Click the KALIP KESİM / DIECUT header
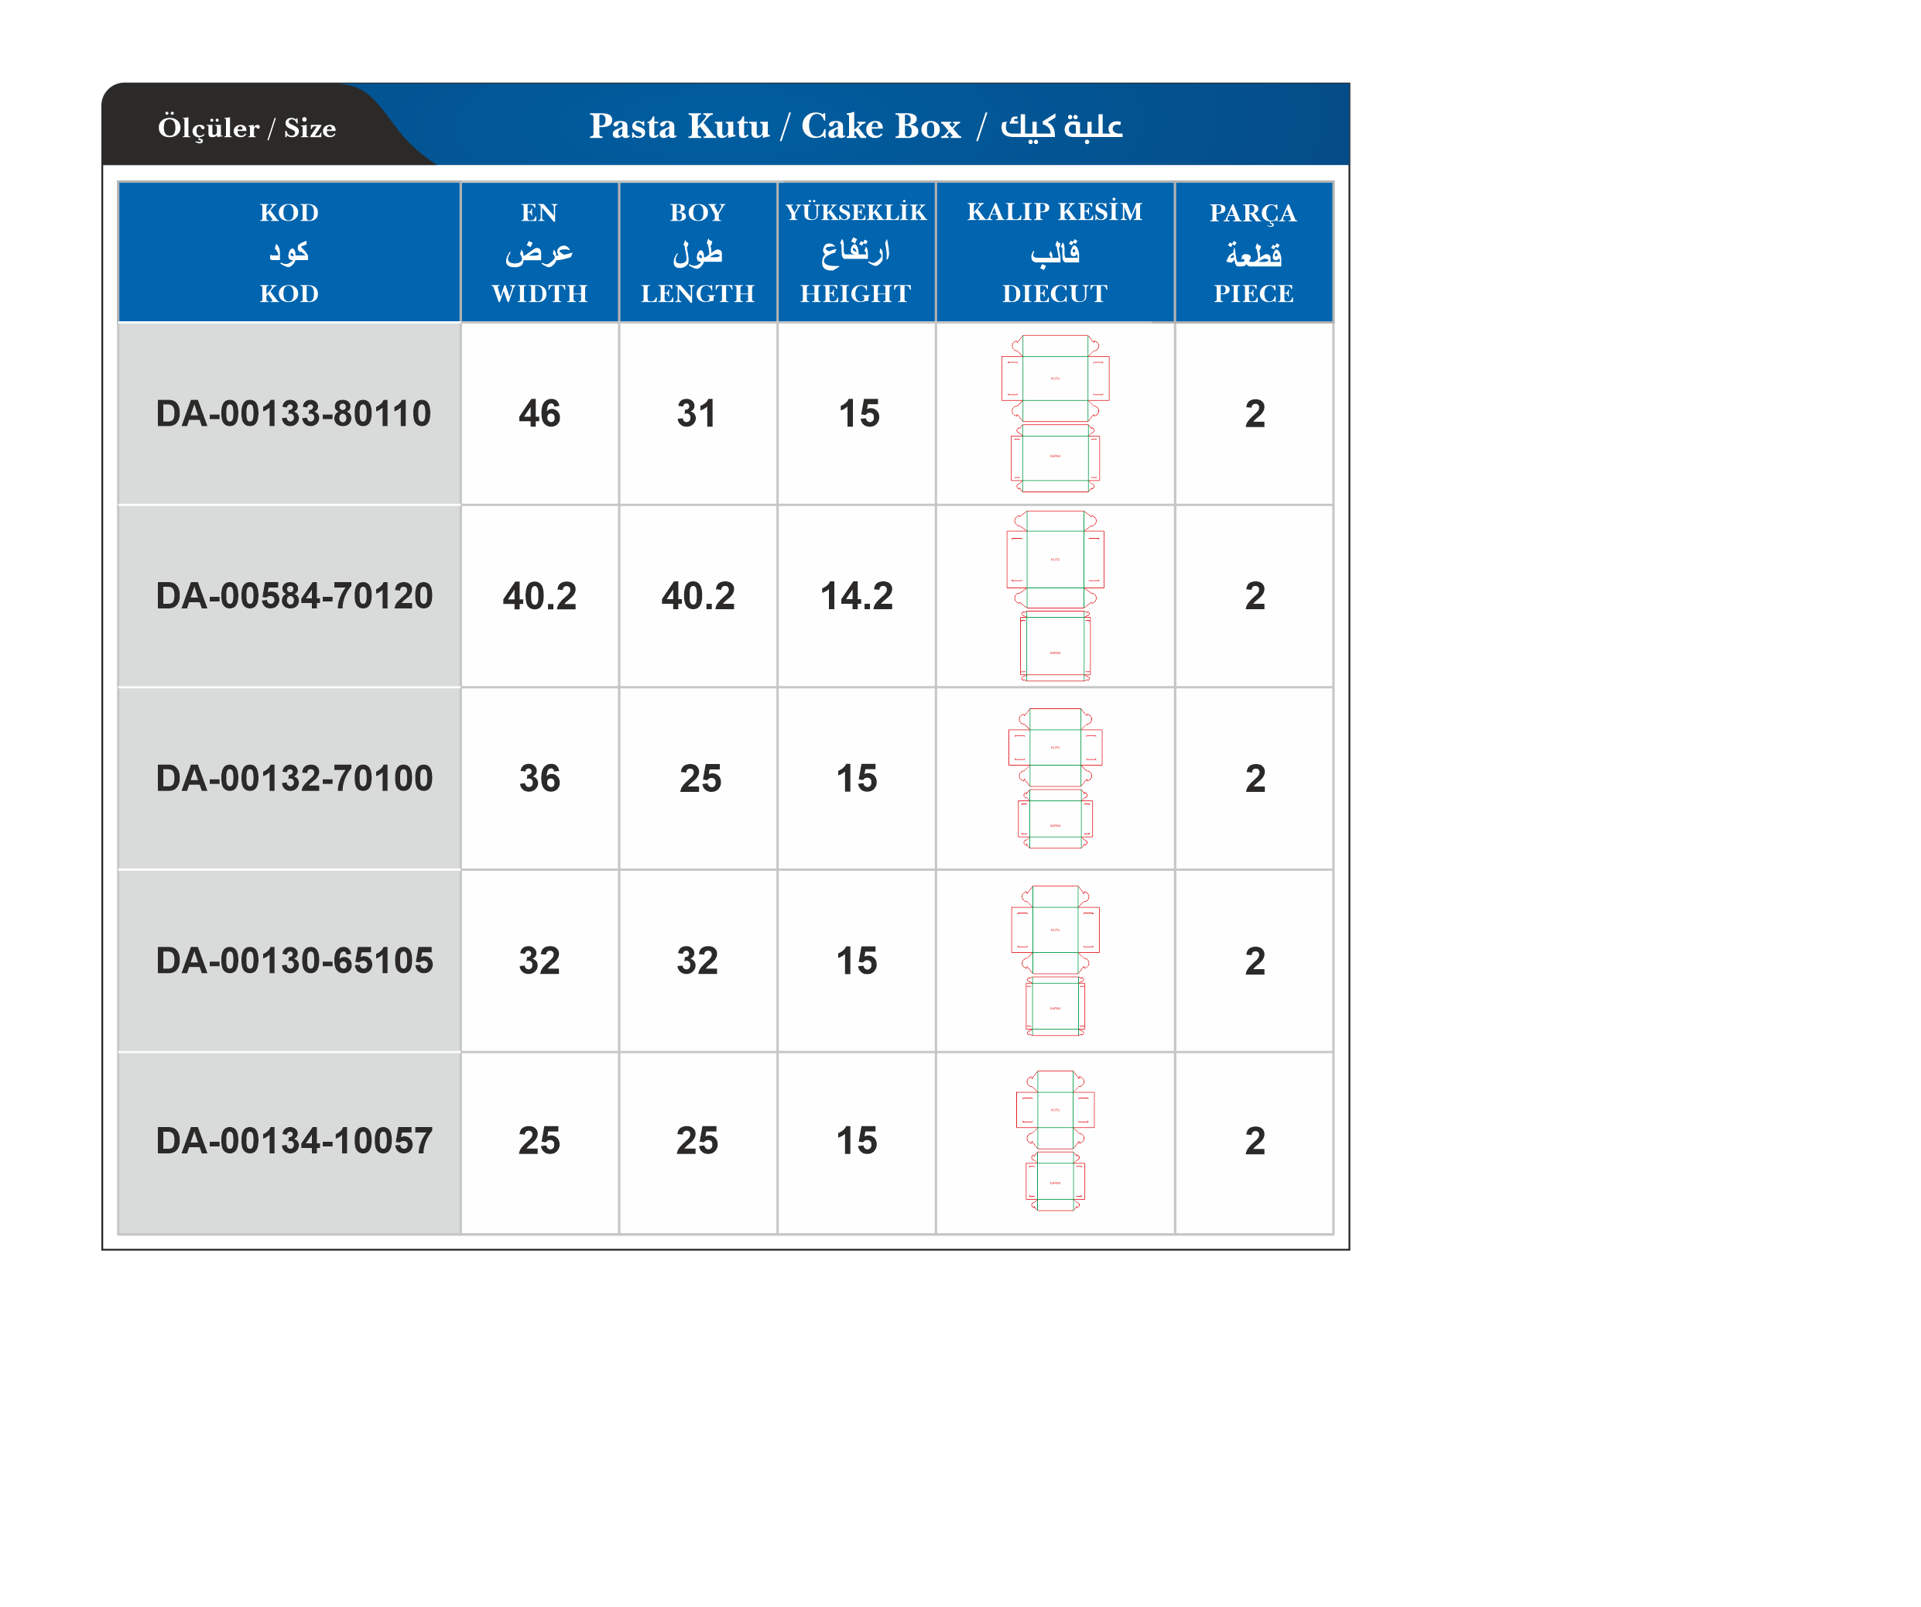 (1055, 252)
